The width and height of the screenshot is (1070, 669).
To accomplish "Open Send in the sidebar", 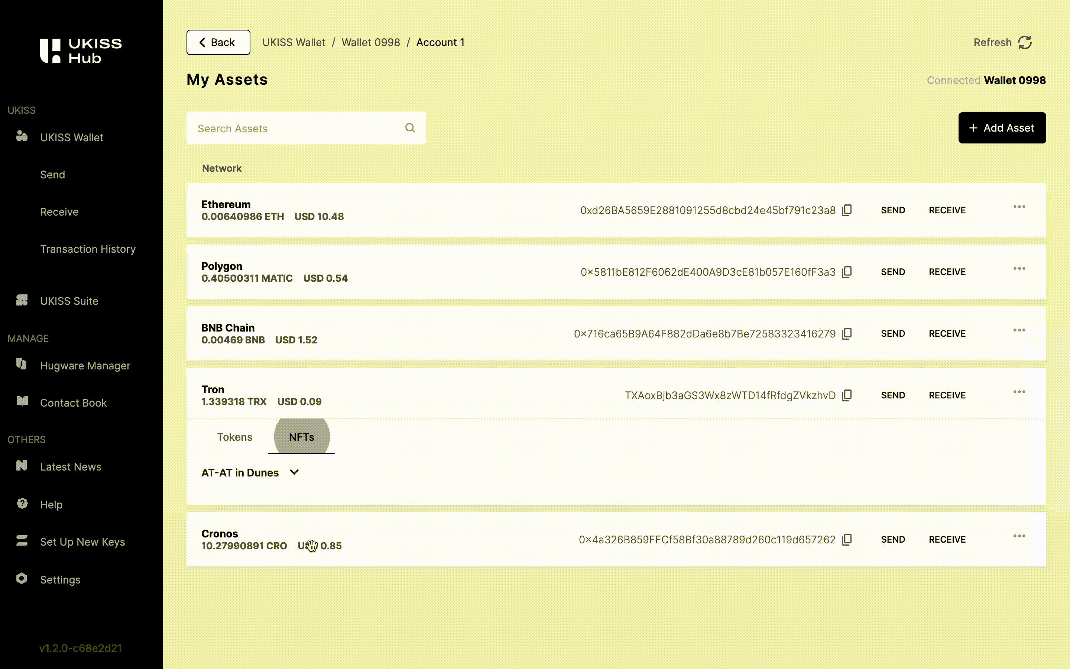I will [52, 174].
